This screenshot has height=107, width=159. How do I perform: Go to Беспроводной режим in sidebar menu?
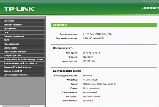coord(22,36)
